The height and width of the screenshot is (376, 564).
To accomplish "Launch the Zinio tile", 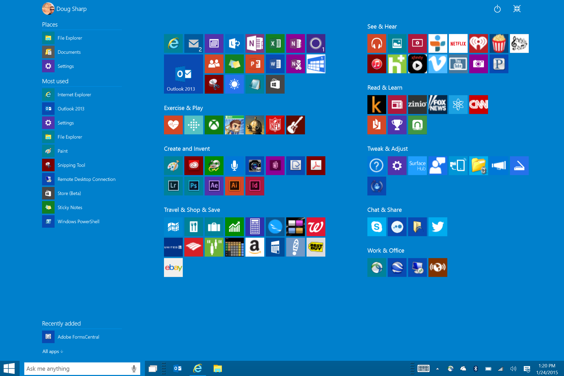I will click(417, 104).
